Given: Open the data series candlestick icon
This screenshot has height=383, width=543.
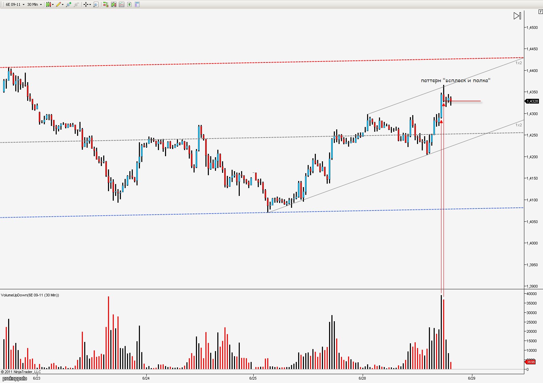Looking at the screenshot, I should point(114,4).
